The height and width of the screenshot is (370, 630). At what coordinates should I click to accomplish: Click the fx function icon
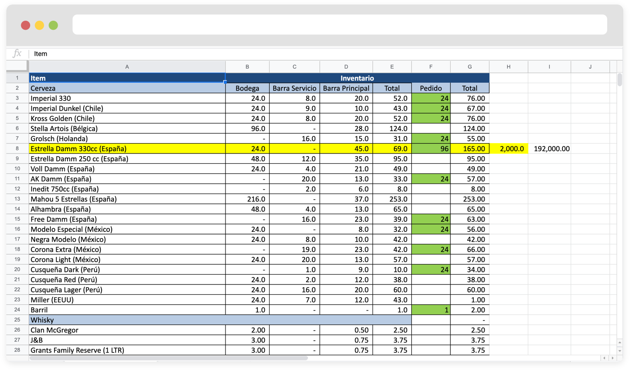tap(17, 54)
